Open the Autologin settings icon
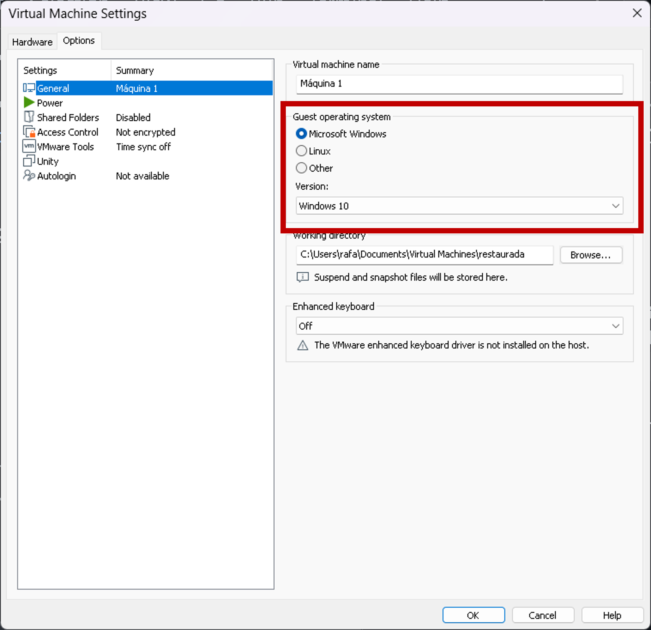The image size is (651, 630). [x=29, y=176]
